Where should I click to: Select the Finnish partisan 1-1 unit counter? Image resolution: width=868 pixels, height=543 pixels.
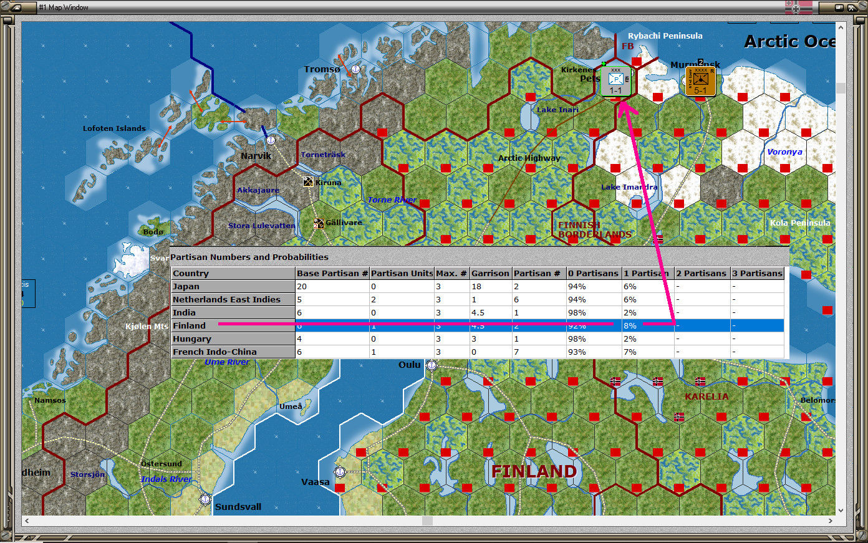point(615,82)
